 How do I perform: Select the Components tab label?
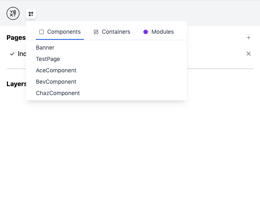click(64, 32)
